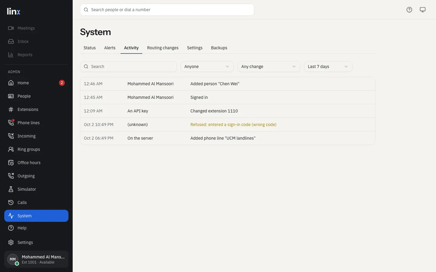Open the system Settings tab
The width and height of the screenshot is (436, 272).
(x=195, y=48)
